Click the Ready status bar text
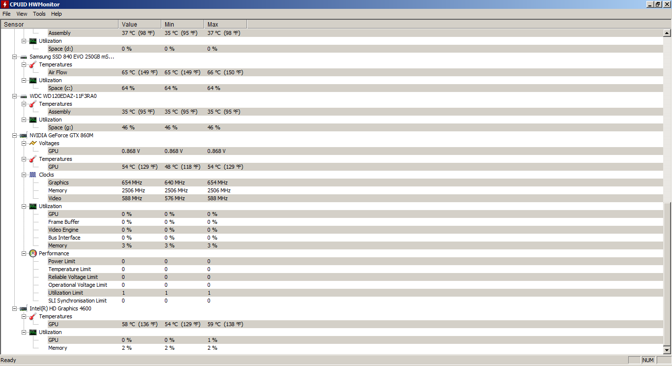The image size is (672, 366). click(8, 360)
